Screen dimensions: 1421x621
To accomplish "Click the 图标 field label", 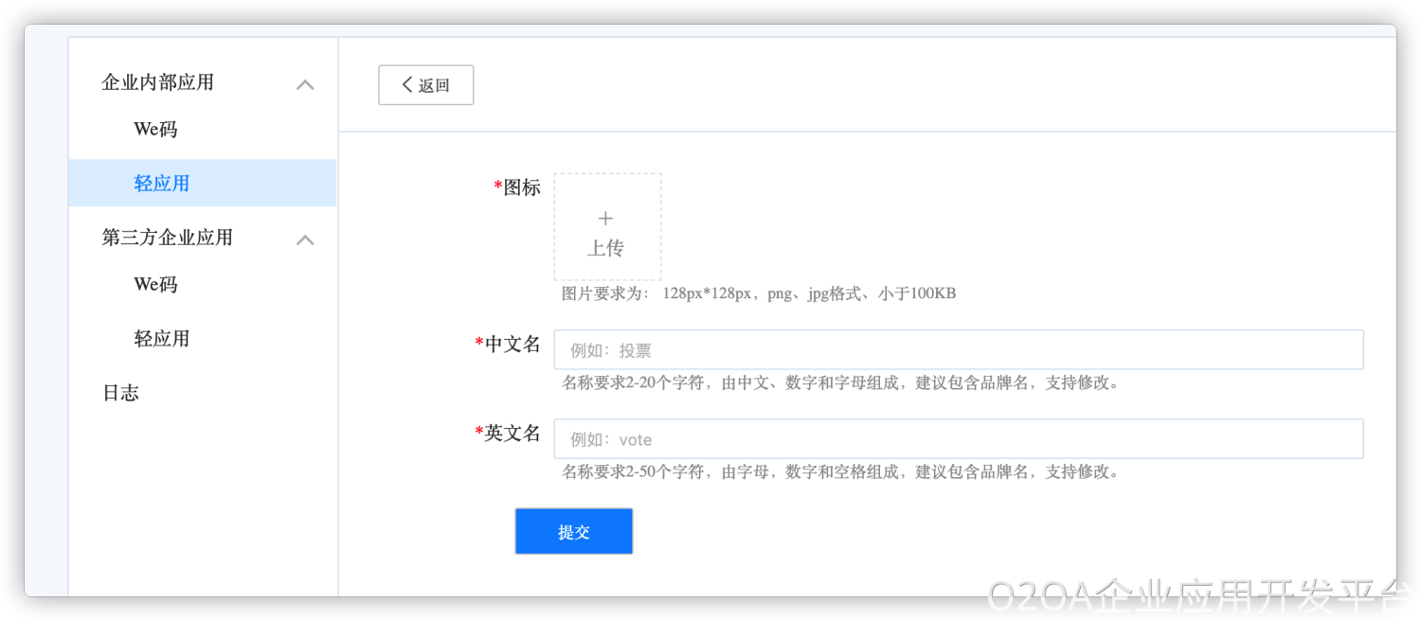I will (521, 187).
